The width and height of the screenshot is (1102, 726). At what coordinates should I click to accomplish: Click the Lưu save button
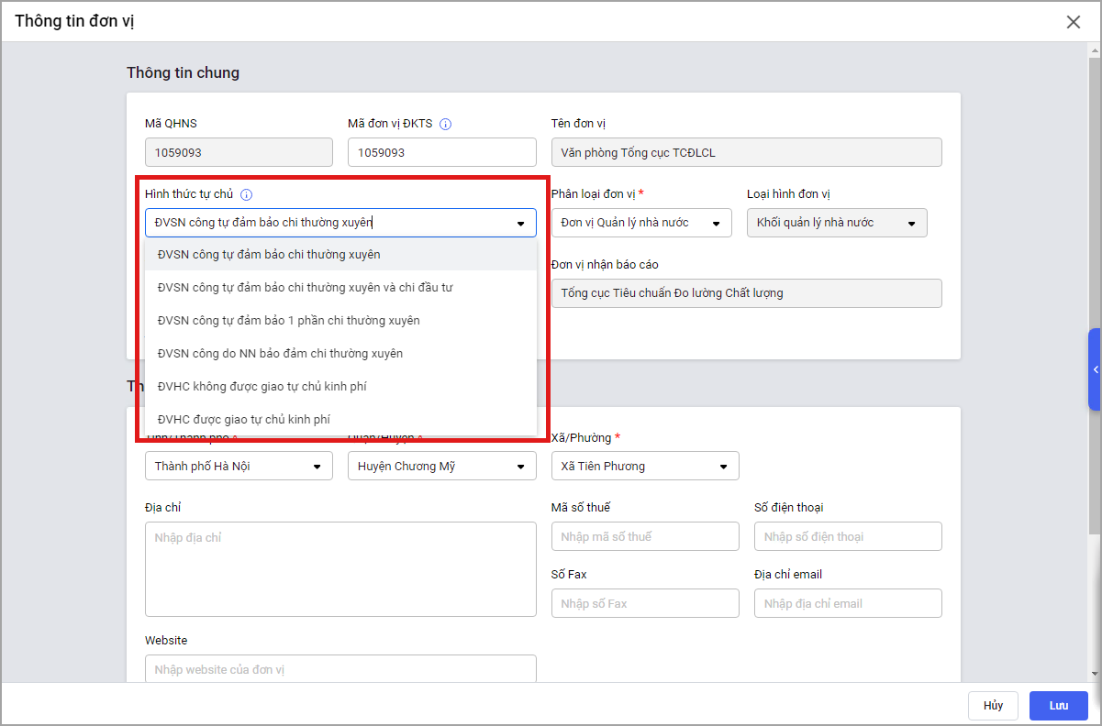point(1058,705)
